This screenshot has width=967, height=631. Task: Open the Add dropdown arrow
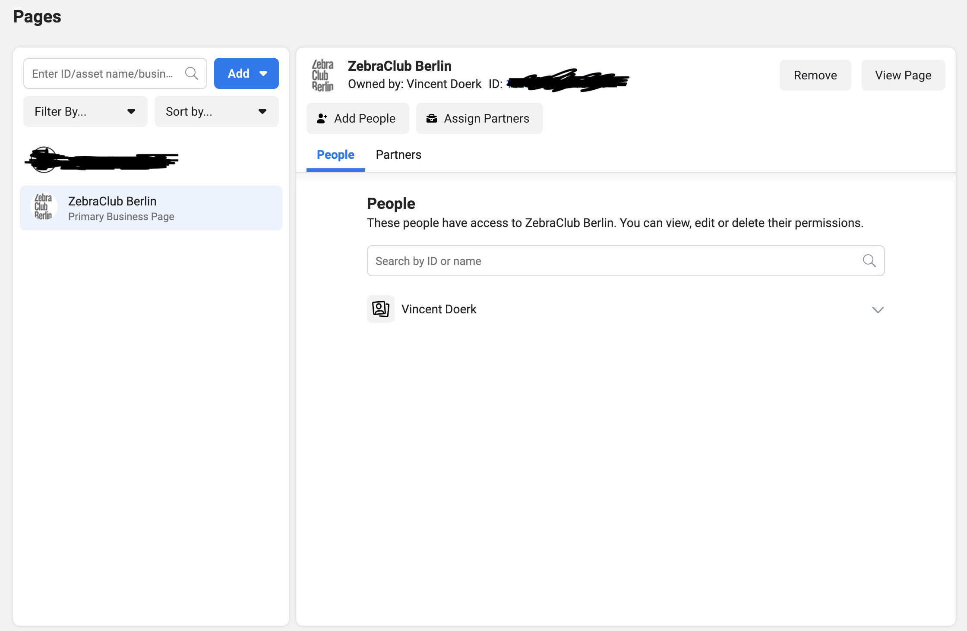click(x=263, y=74)
